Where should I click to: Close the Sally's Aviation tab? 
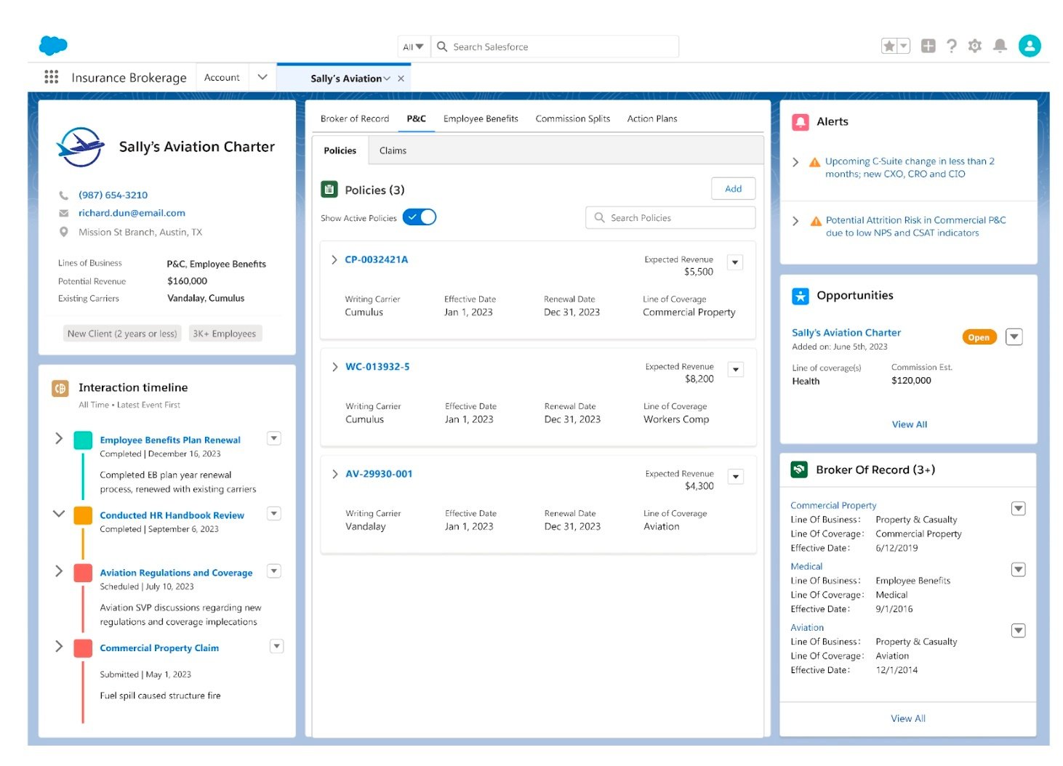401,78
